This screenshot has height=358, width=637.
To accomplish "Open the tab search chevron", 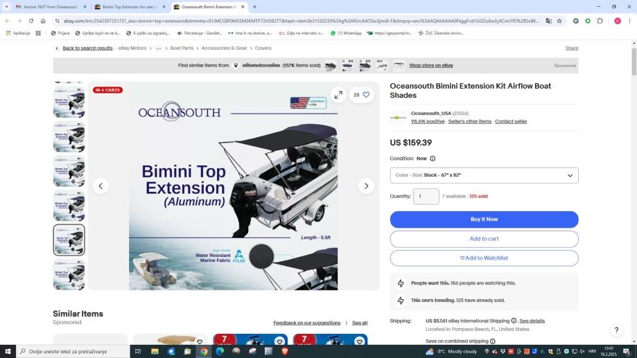I will coord(6,6).
